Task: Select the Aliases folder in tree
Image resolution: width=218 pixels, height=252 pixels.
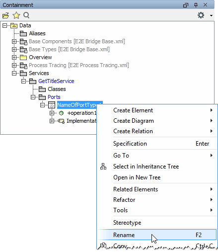Action: tap(37, 33)
